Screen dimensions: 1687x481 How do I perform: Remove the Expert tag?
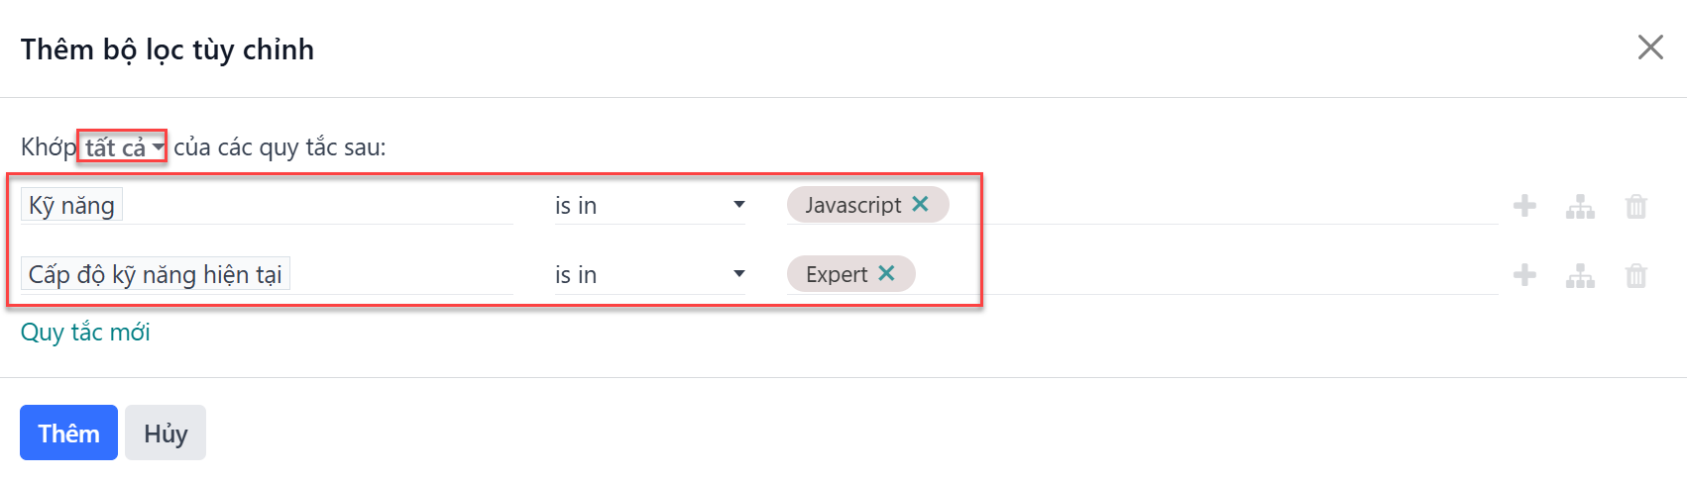886,273
